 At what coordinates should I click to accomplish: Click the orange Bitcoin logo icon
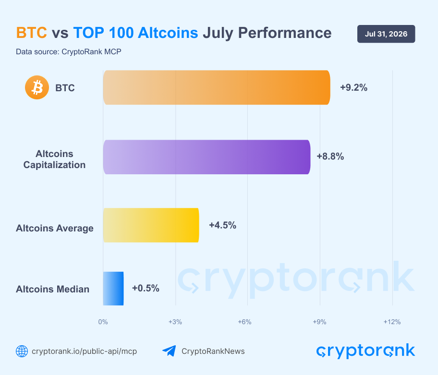pos(37,87)
